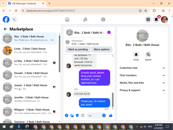The image size is (173, 130).
Task: Click the ENG language indicator in taskbar
Action: click(x=150, y=127)
